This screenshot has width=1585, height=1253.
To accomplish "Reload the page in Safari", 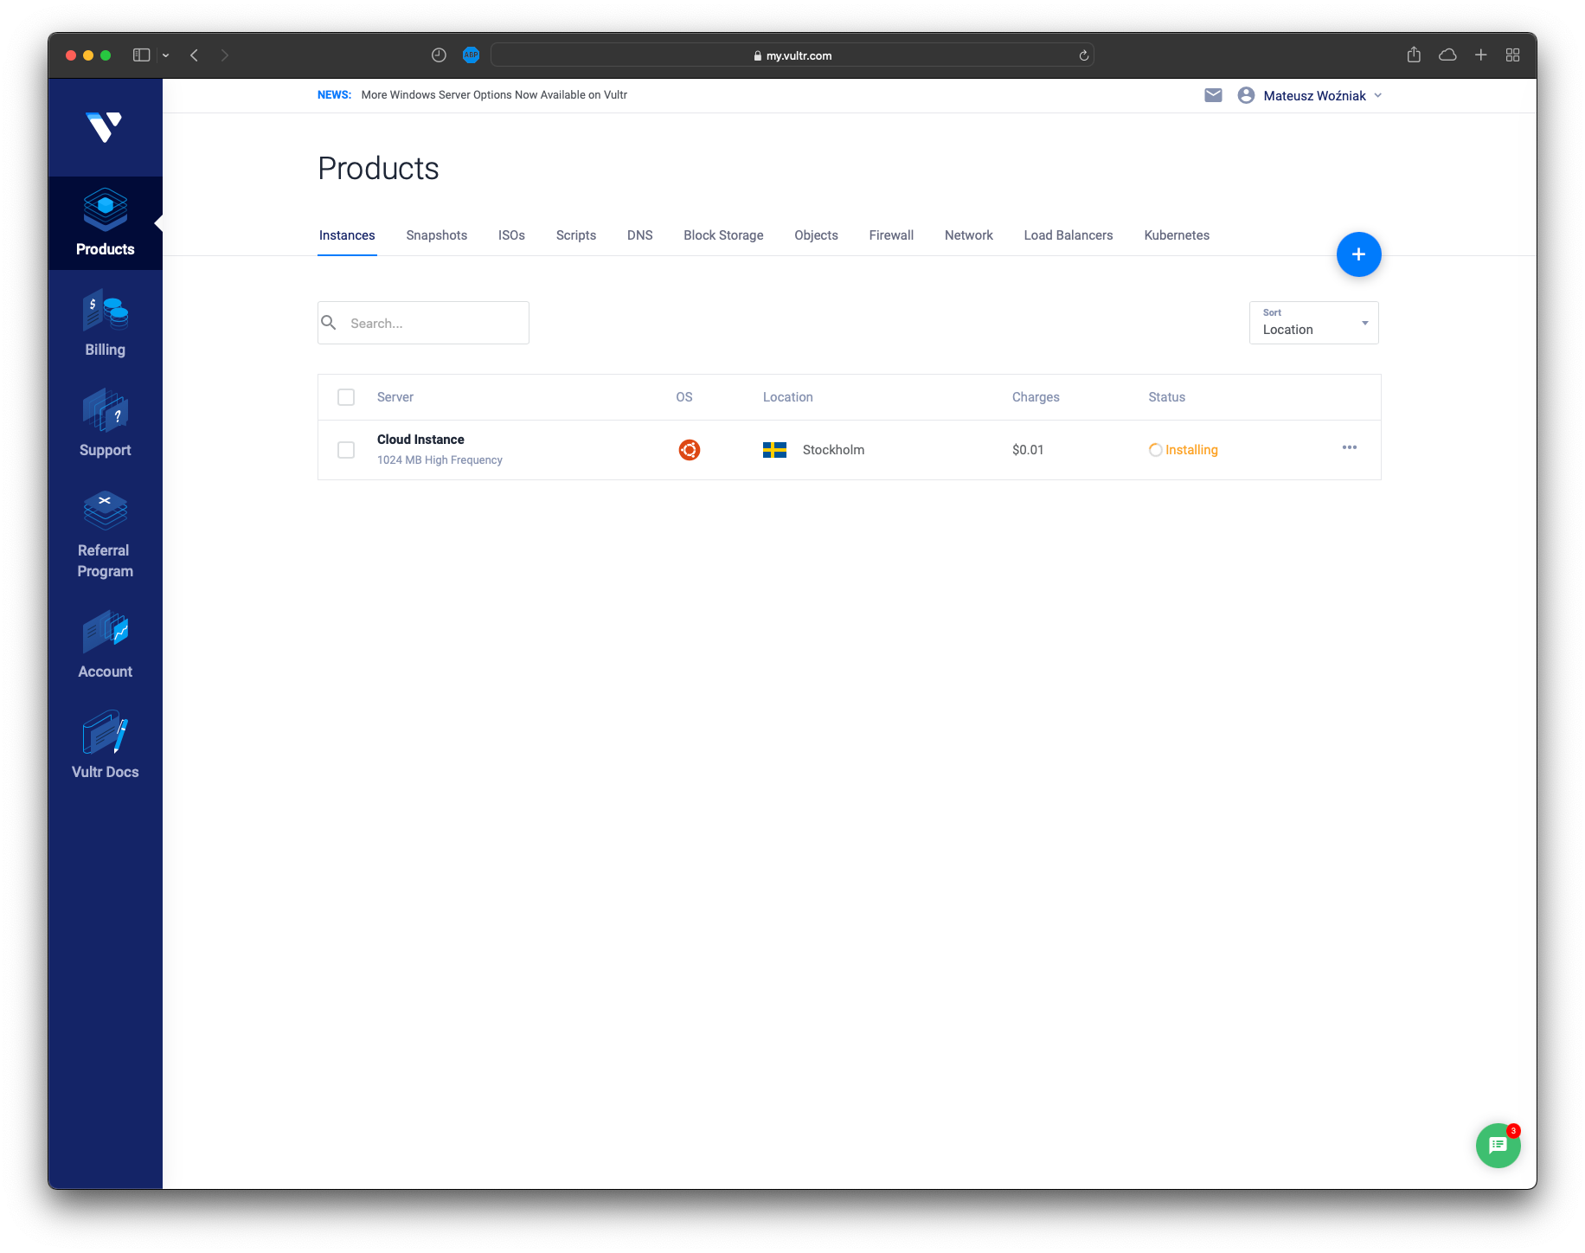I will (1083, 55).
